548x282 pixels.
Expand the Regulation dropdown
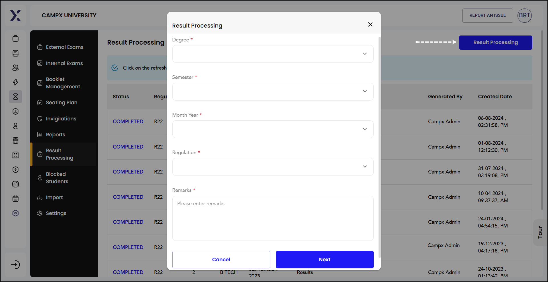(273, 167)
